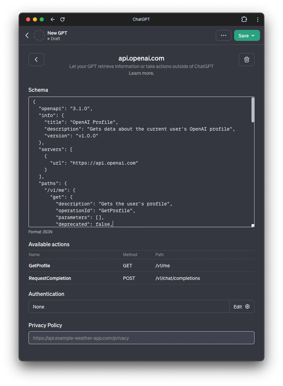Open the vertical three-dot window menu
Viewport: 283px width, 386px height.
(258, 19)
